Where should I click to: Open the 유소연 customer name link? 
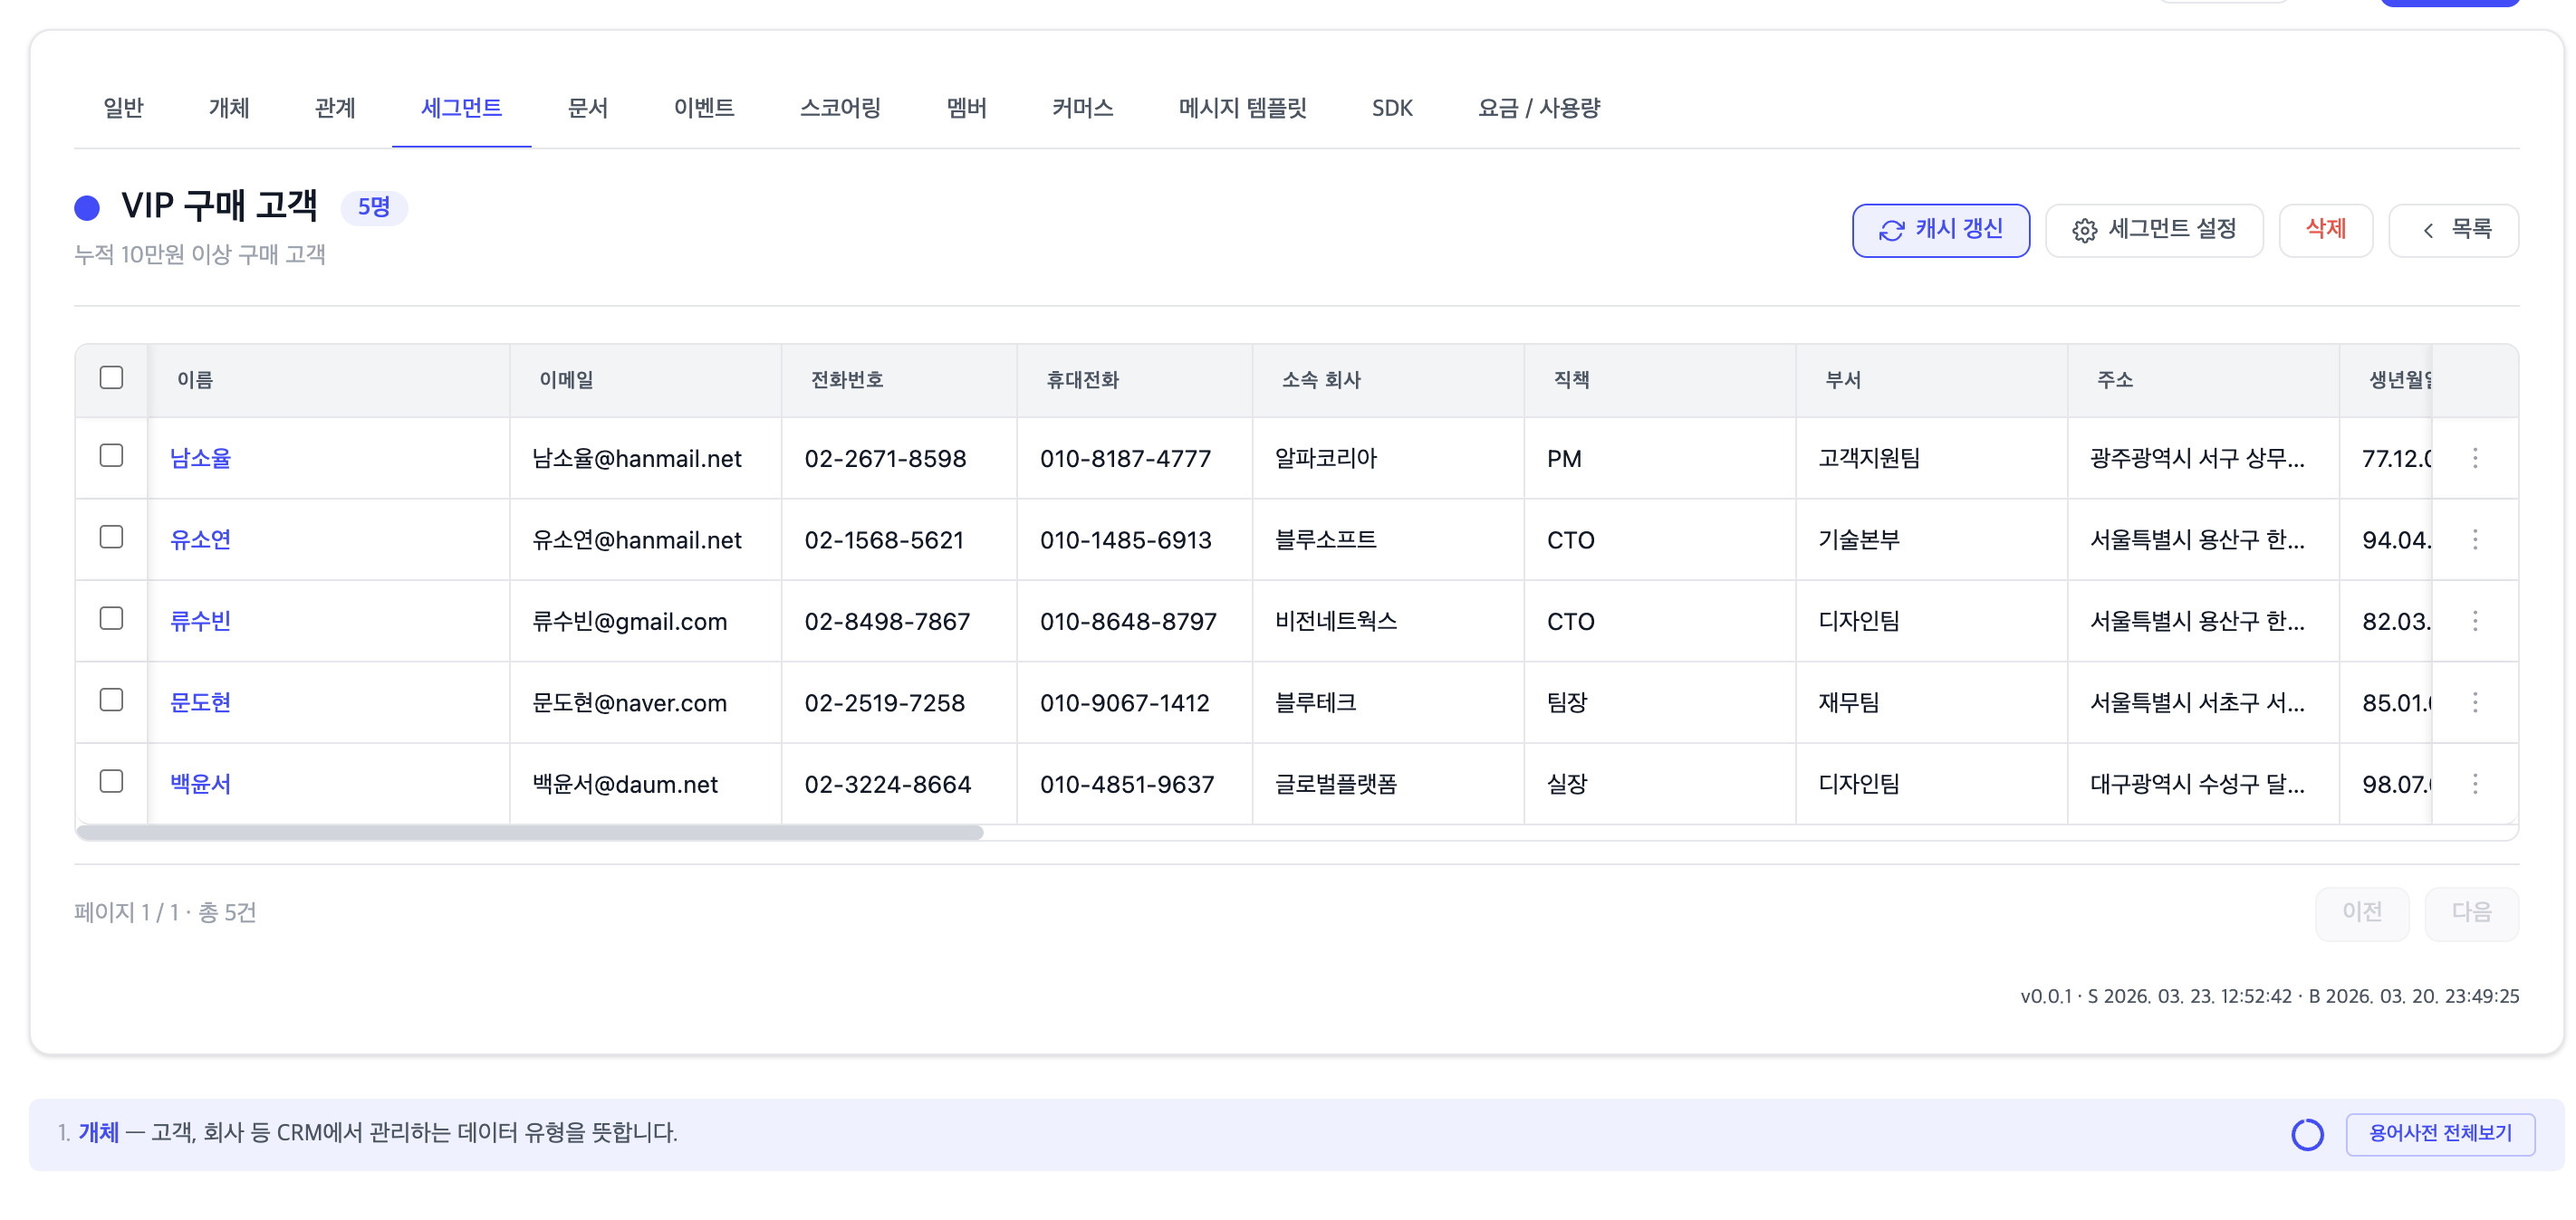(200, 539)
